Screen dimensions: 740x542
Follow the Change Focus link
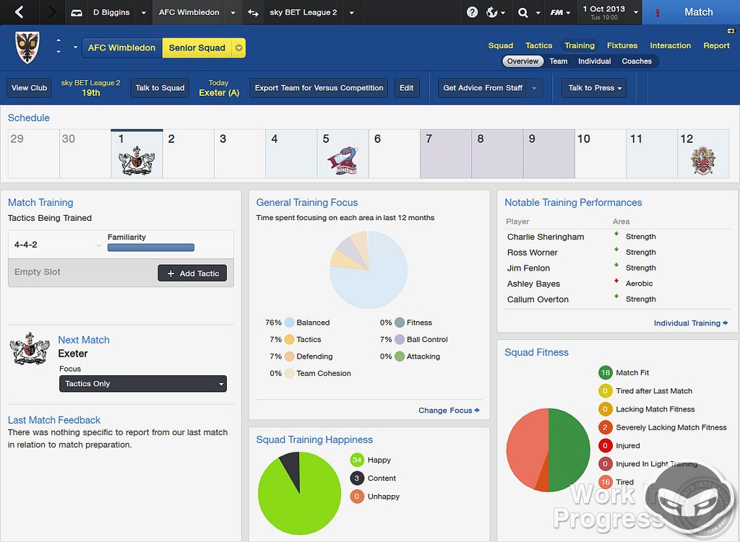(449, 411)
